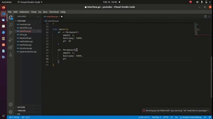Click the feedback icon in status bar
Image resolution: width=213 pixels, height=119 pixels.
point(205,117)
